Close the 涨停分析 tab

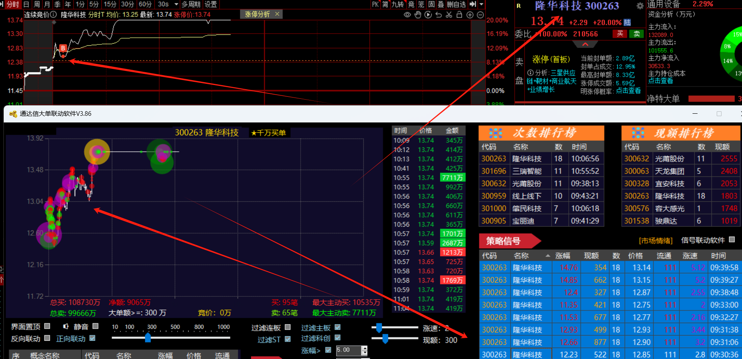pos(277,14)
